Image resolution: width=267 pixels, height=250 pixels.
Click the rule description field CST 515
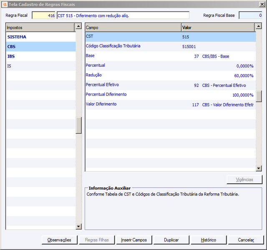tap(123, 15)
